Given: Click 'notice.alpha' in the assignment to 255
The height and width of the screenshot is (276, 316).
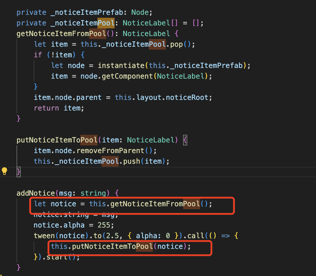Looking at the screenshot, I should [x=59, y=225].
